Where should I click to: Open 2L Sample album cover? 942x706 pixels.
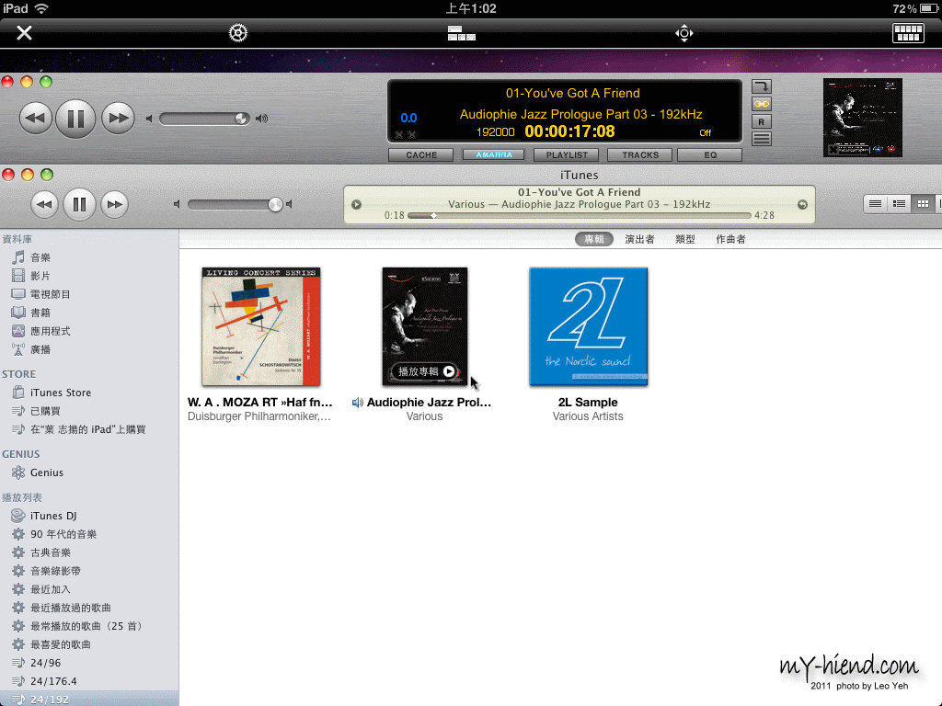(588, 326)
